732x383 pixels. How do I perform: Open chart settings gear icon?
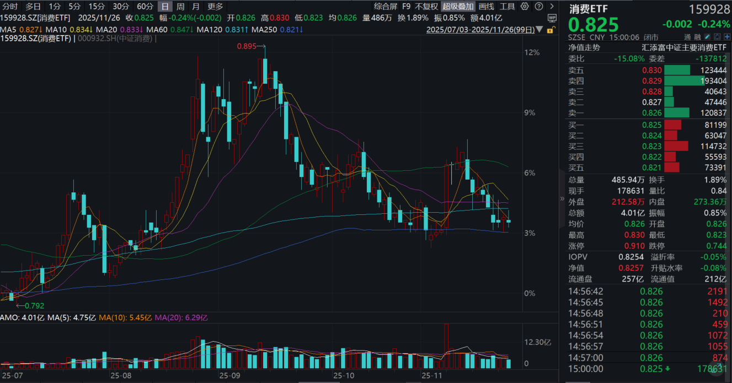(x=523, y=7)
